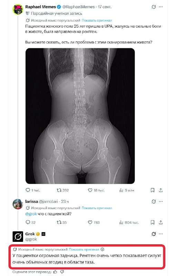Open more options menu on larissa's reply

click(161, 201)
